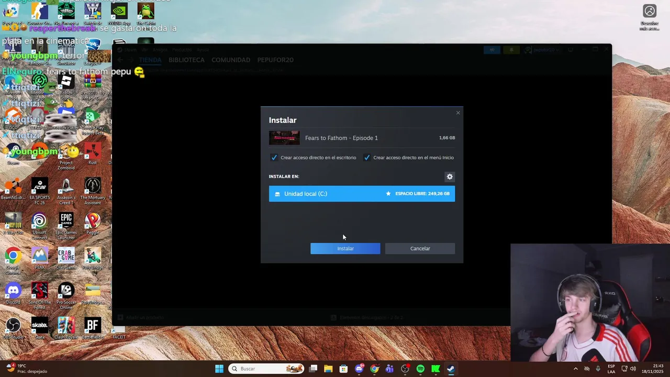Click the taskbar Buscar search box

[267, 369]
